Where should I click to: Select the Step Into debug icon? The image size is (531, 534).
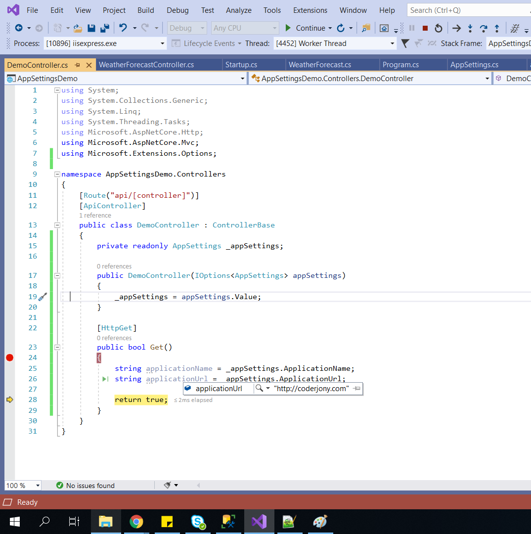pos(470,28)
